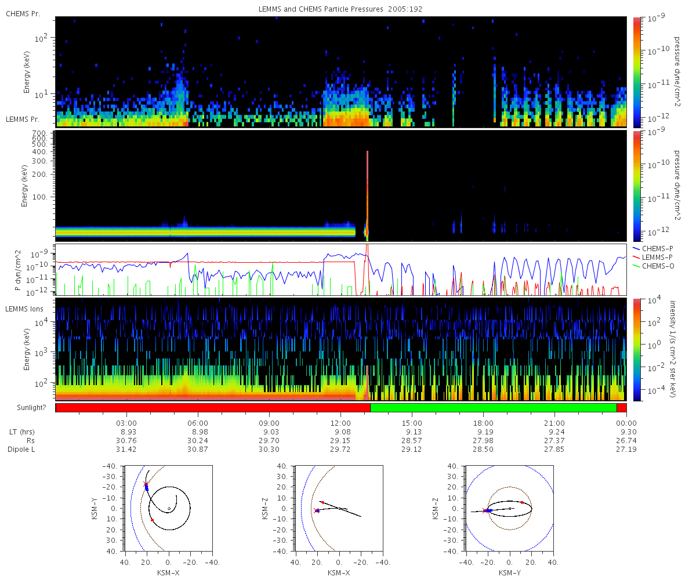This screenshot has width=696, height=580.
Task: Click the LEMMS-P red legend line
Action: pyautogui.click(x=636, y=257)
